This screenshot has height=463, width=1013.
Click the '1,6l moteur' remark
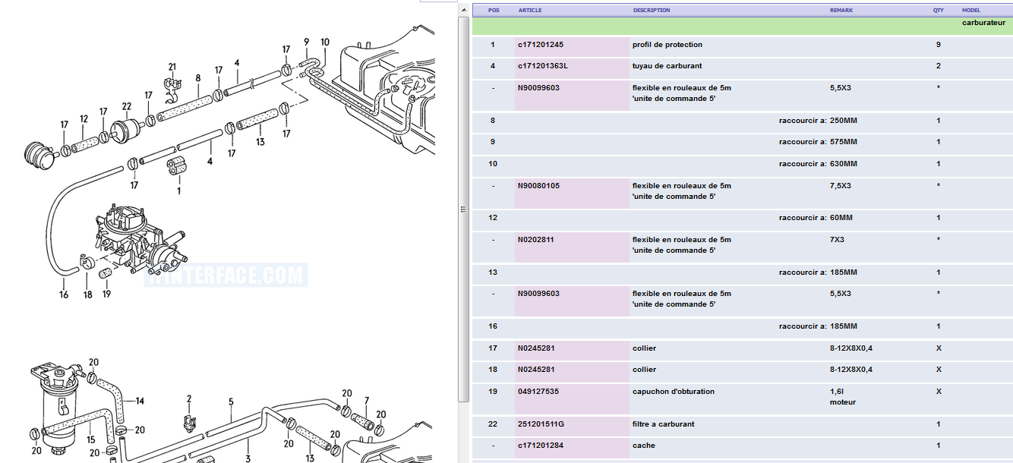[843, 397]
